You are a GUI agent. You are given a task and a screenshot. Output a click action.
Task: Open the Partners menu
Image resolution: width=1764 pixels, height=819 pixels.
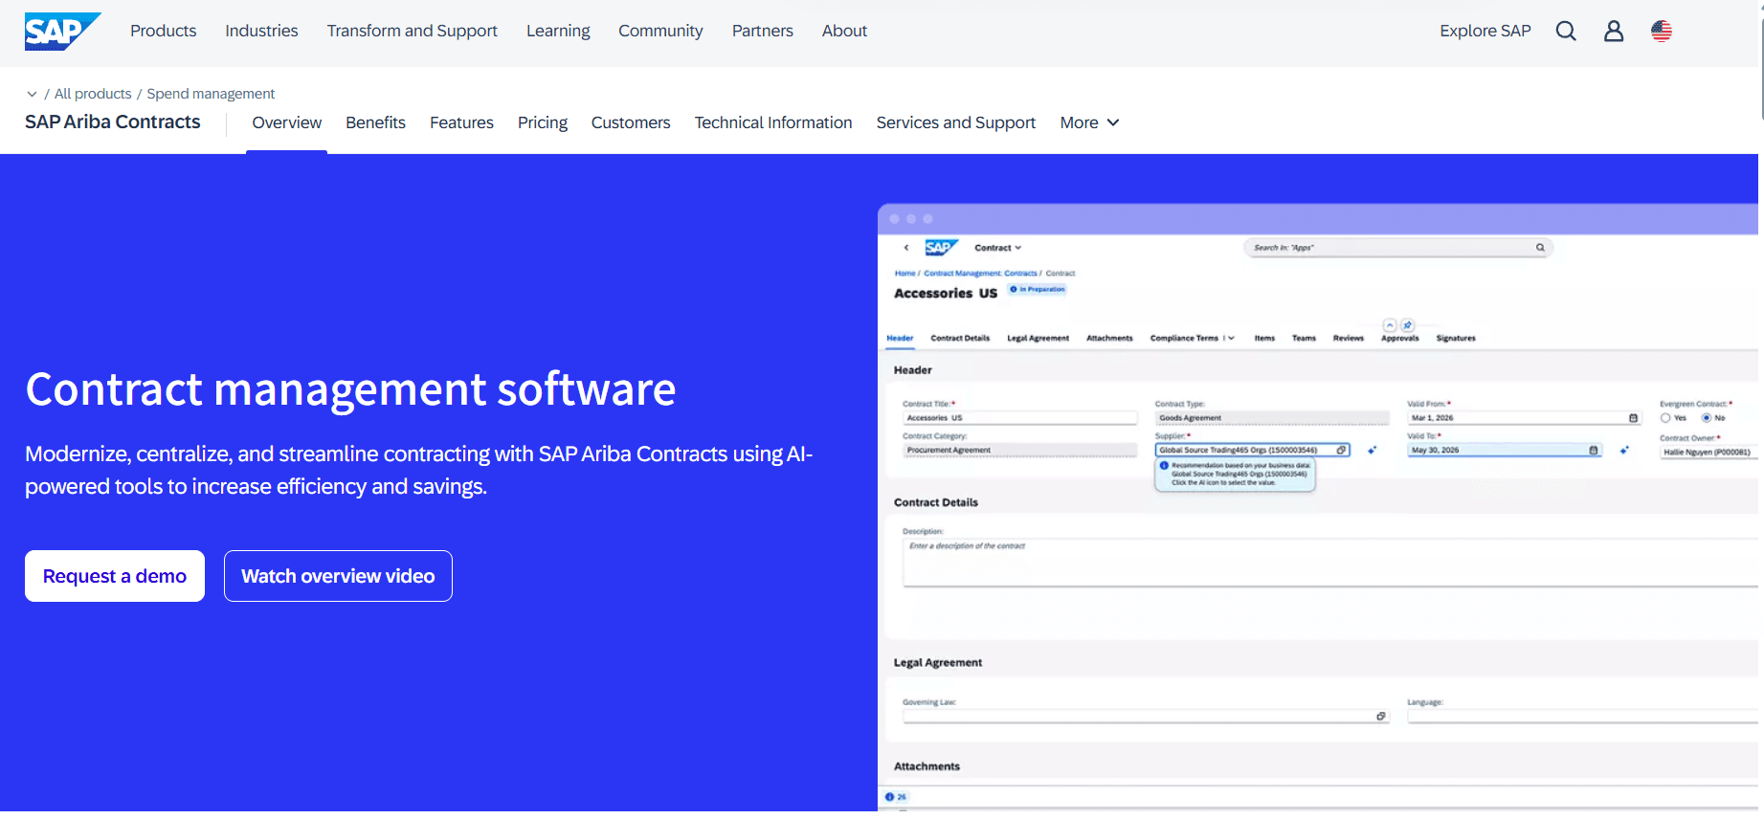click(763, 31)
